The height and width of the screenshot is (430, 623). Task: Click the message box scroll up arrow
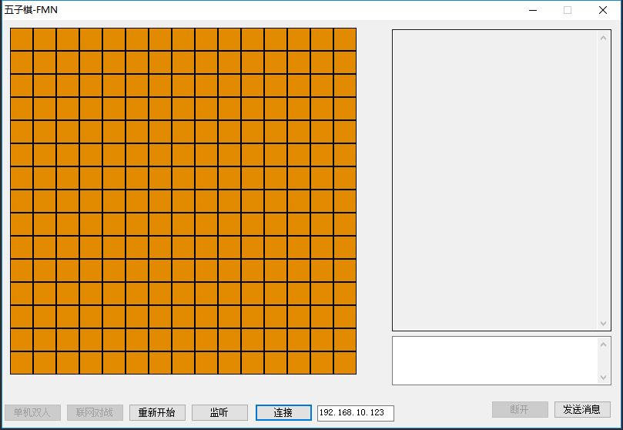(604, 344)
